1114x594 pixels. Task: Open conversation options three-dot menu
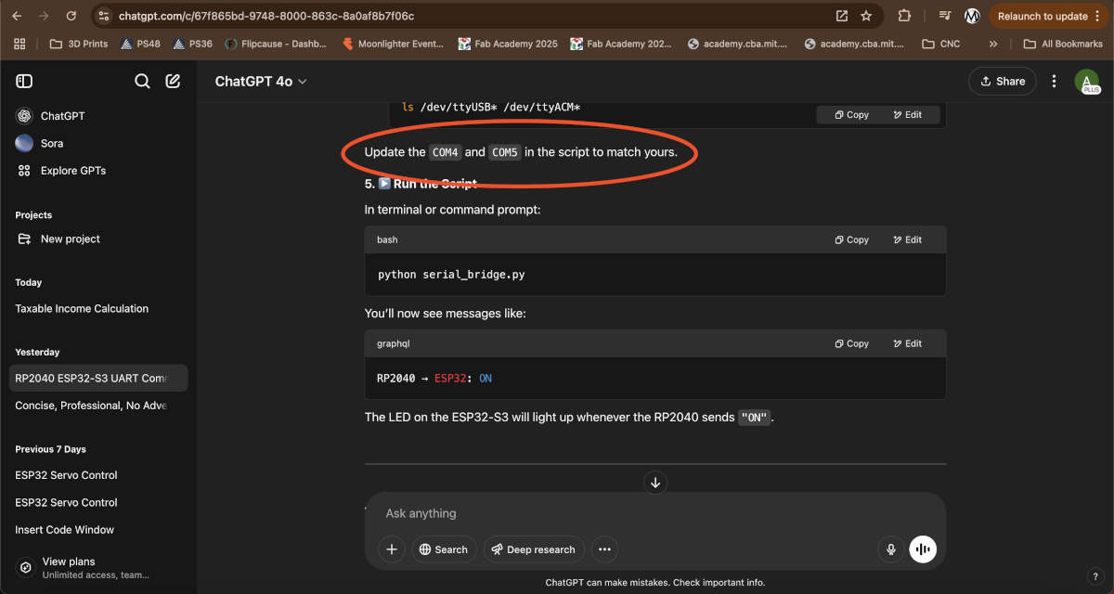pos(1054,81)
